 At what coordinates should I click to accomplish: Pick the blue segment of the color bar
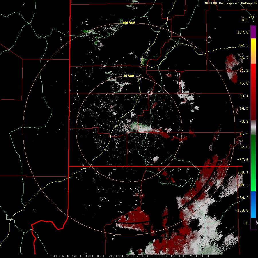point(253,204)
